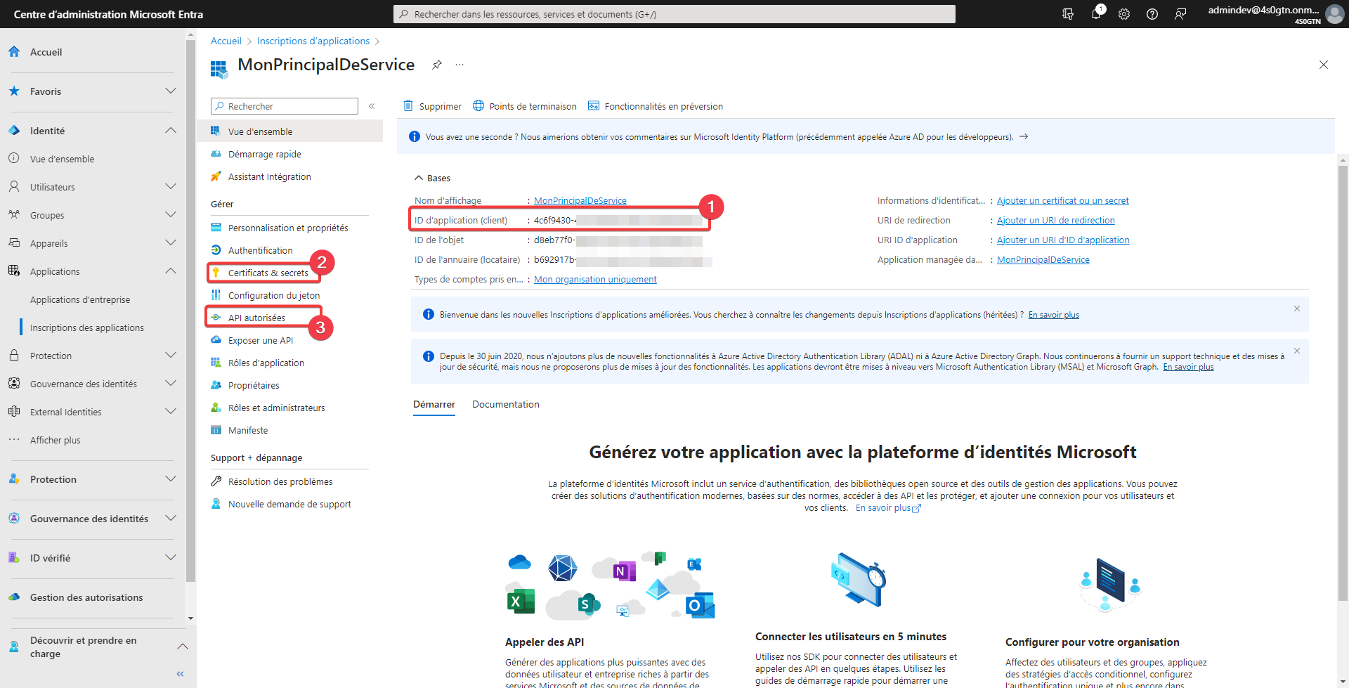The height and width of the screenshot is (688, 1349).
Task: Select Assistant Intégration menu item
Action: coord(270,176)
